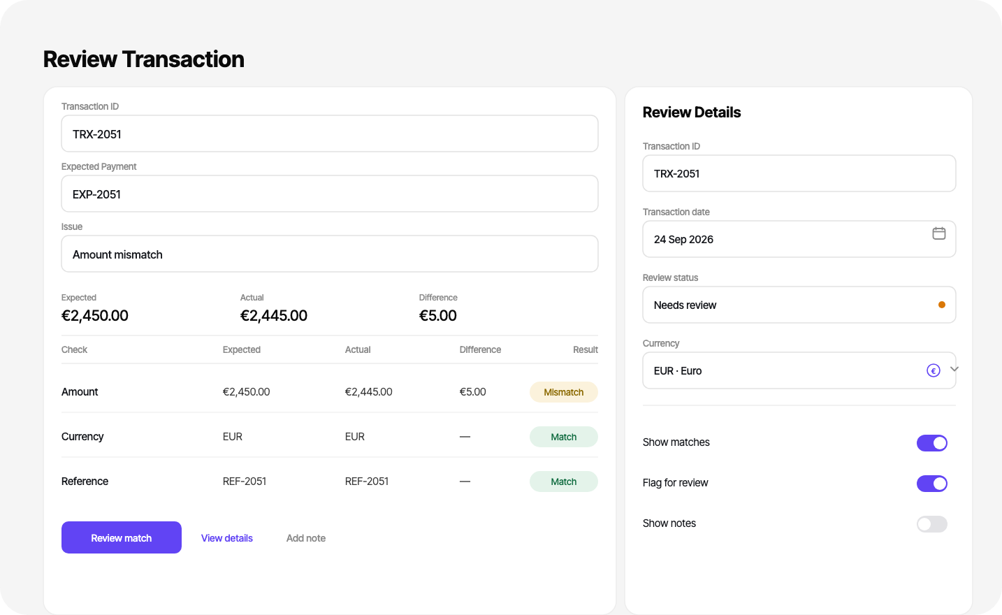Click the Flag for review label
Screen dimensions: 1002x615
(675, 483)
